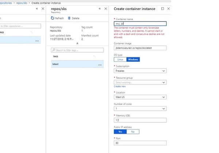The width and height of the screenshot is (219, 153).
Task: Open the ellipsis menu for latest tag
Action: [x=100, y=65]
